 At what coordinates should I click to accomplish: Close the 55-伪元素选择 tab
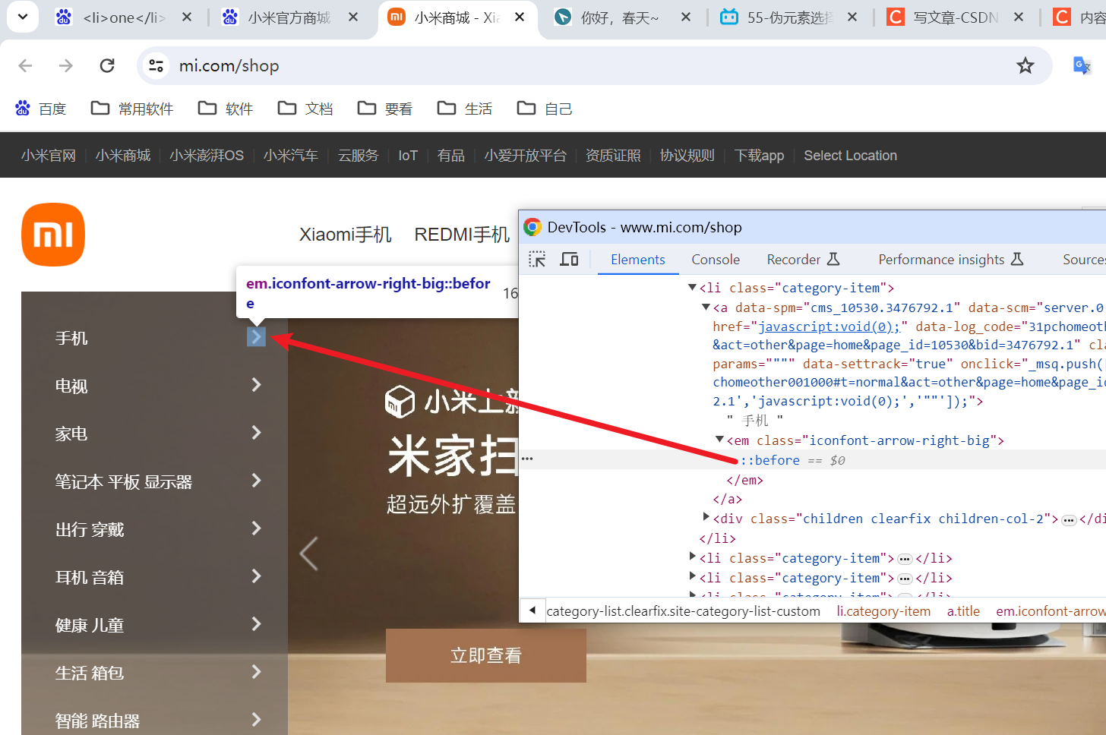point(852,17)
